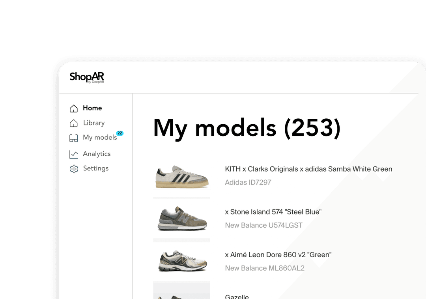Click the line chart icon for Analytics
426x299 pixels.
pyautogui.click(x=74, y=154)
